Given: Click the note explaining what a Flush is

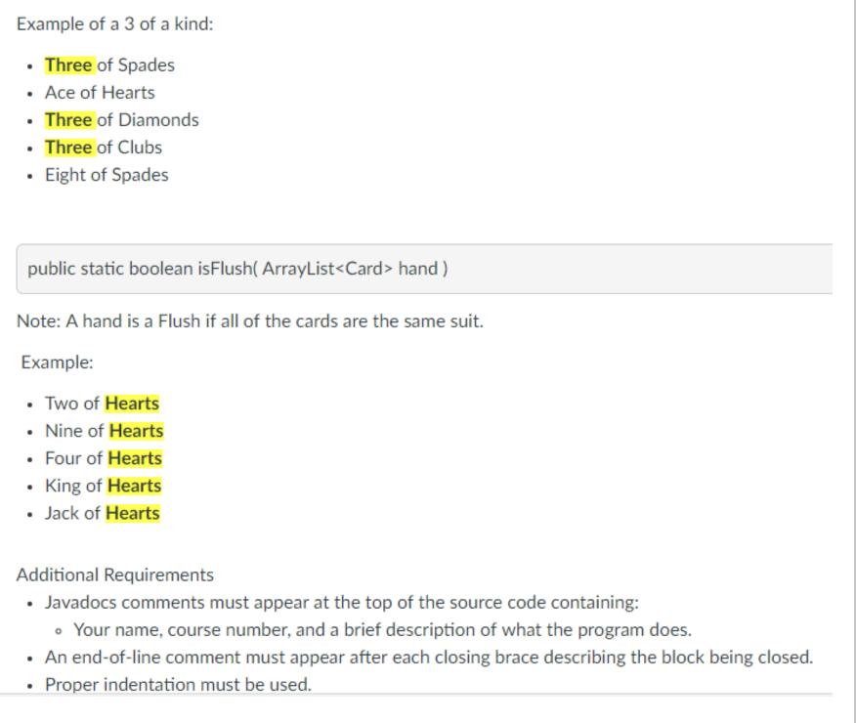Looking at the screenshot, I should pos(250,321).
